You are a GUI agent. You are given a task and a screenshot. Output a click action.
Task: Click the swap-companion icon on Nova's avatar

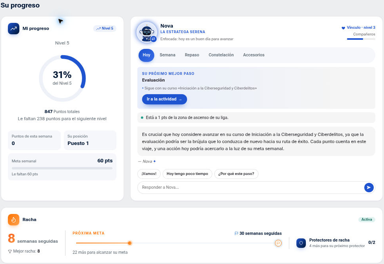tap(154, 39)
